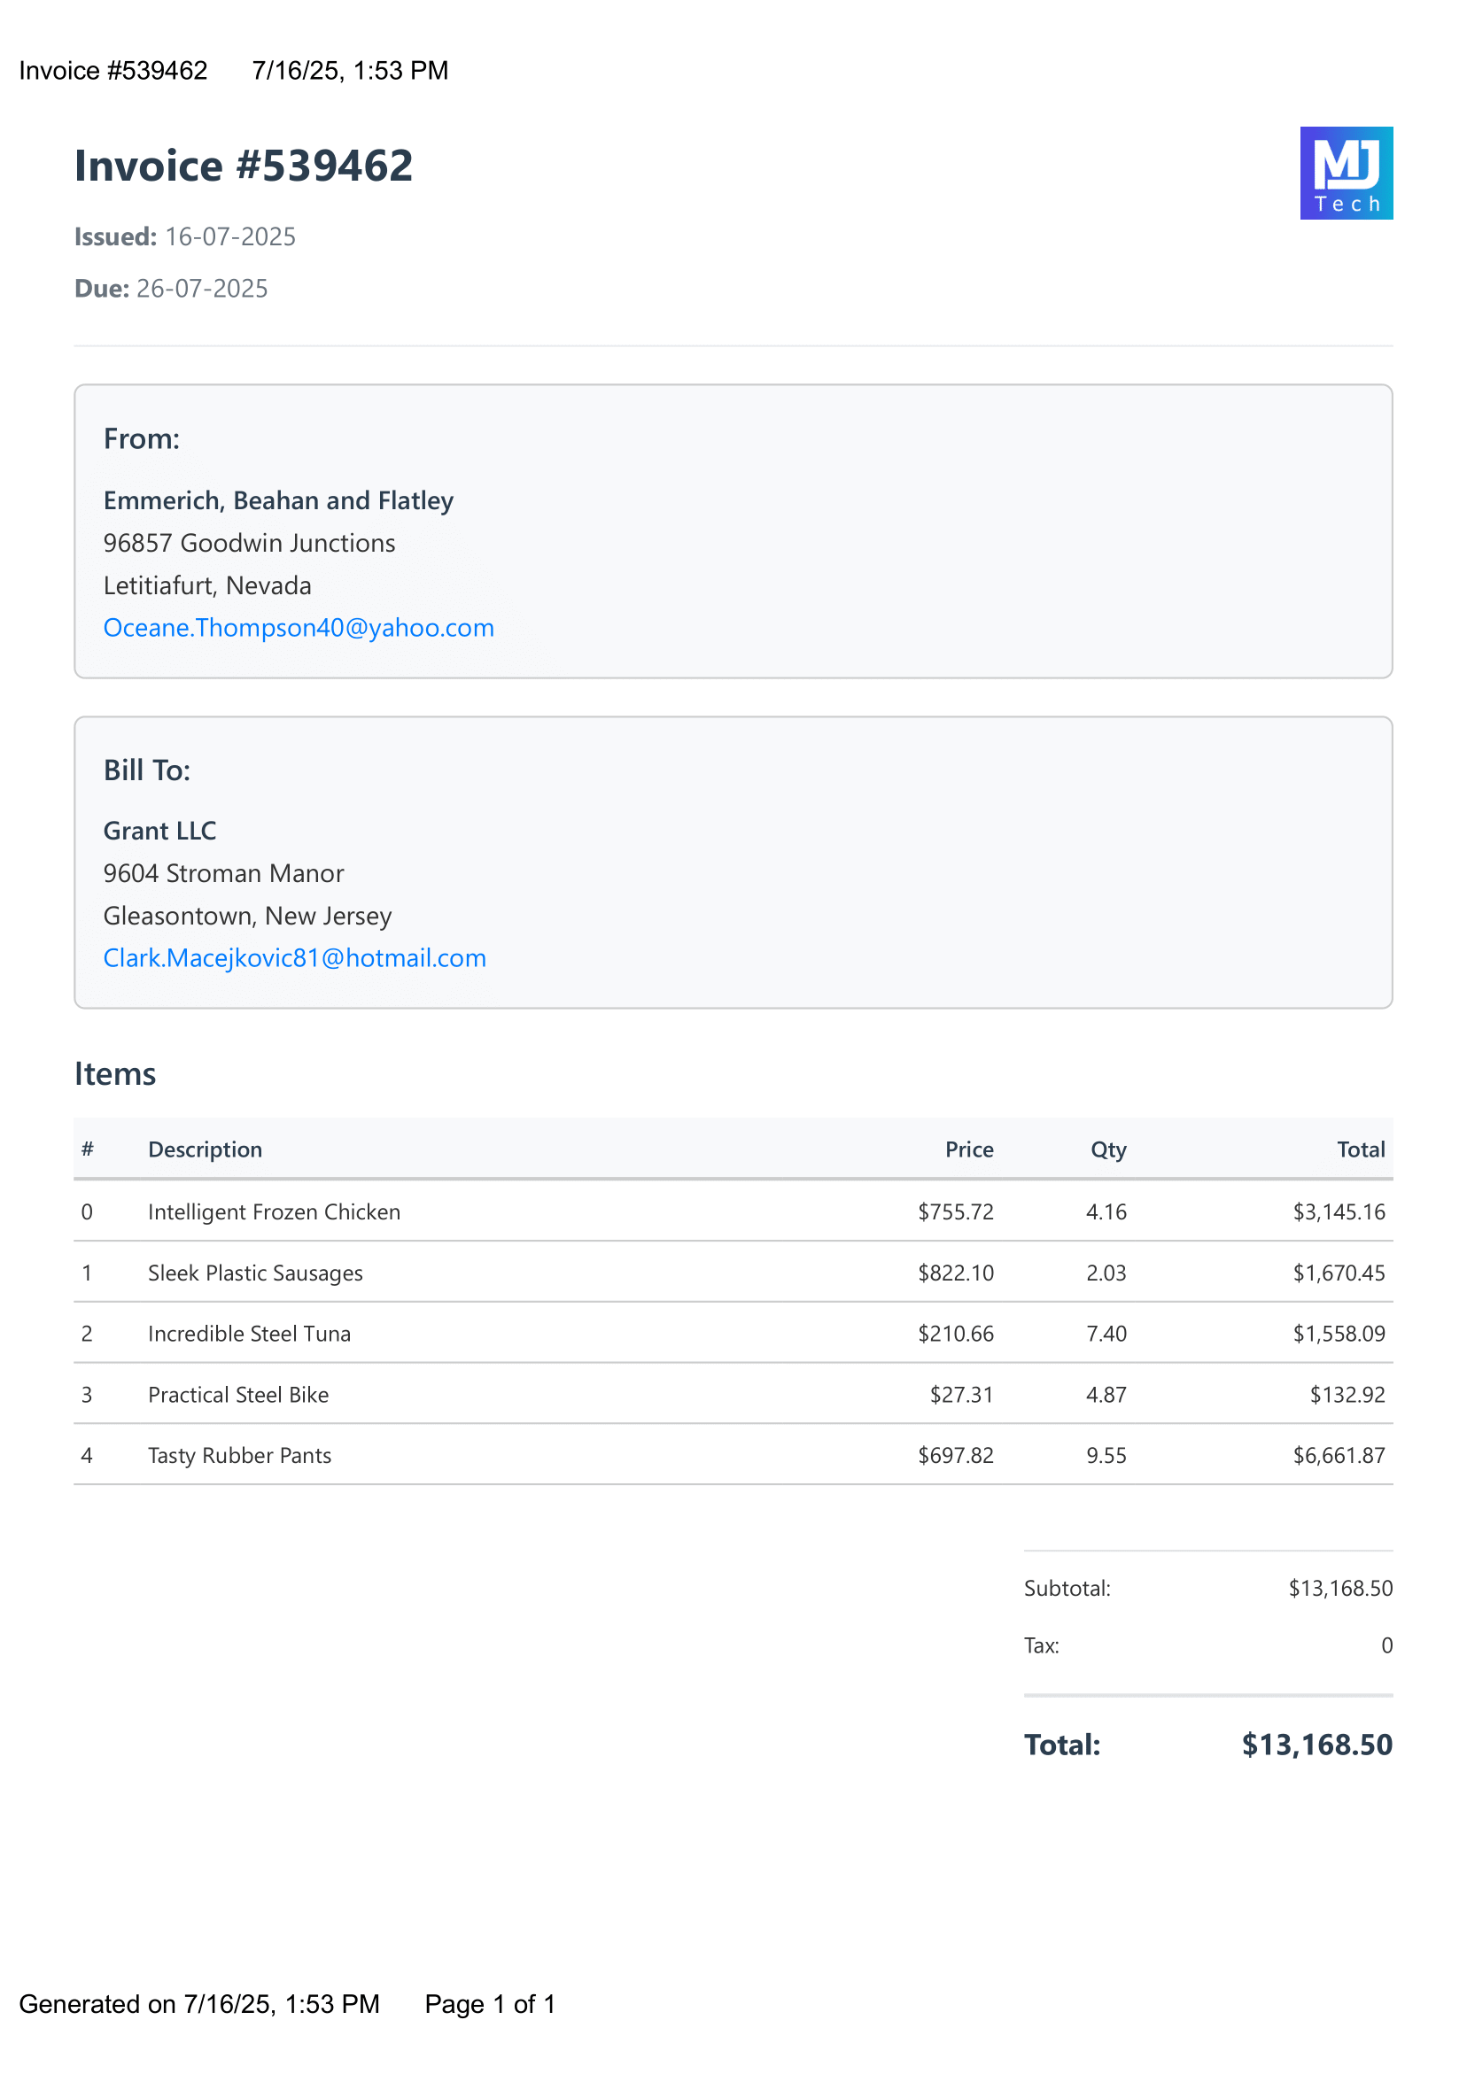Image resolution: width=1467 pixels, height=2074 pixels.
Task: Select the Invoice #539462 heading
Action: pos(244,165)
